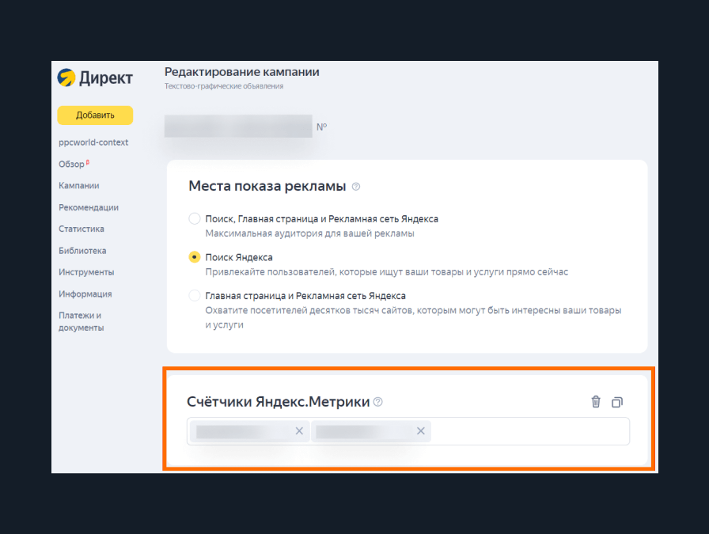Go to Кампании in the sidebar

(78, 186)
